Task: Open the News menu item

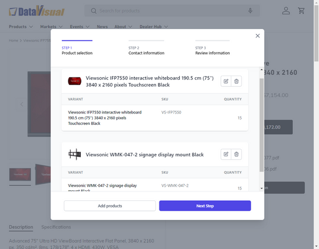Action: [102, 27]
